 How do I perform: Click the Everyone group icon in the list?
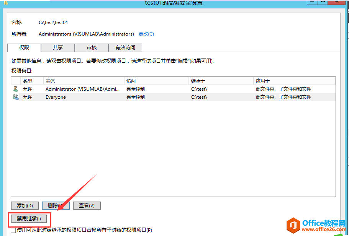(x=15, y=97)
